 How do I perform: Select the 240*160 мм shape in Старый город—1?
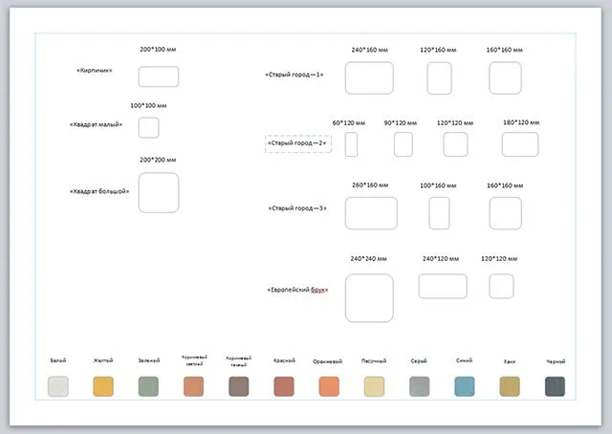tap(369, 78)
